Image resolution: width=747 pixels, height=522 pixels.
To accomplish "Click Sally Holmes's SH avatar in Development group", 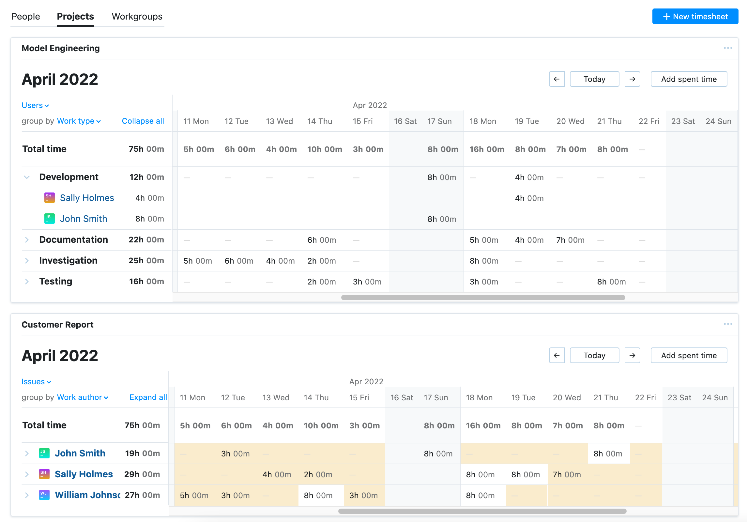I will tap(49, 198).
